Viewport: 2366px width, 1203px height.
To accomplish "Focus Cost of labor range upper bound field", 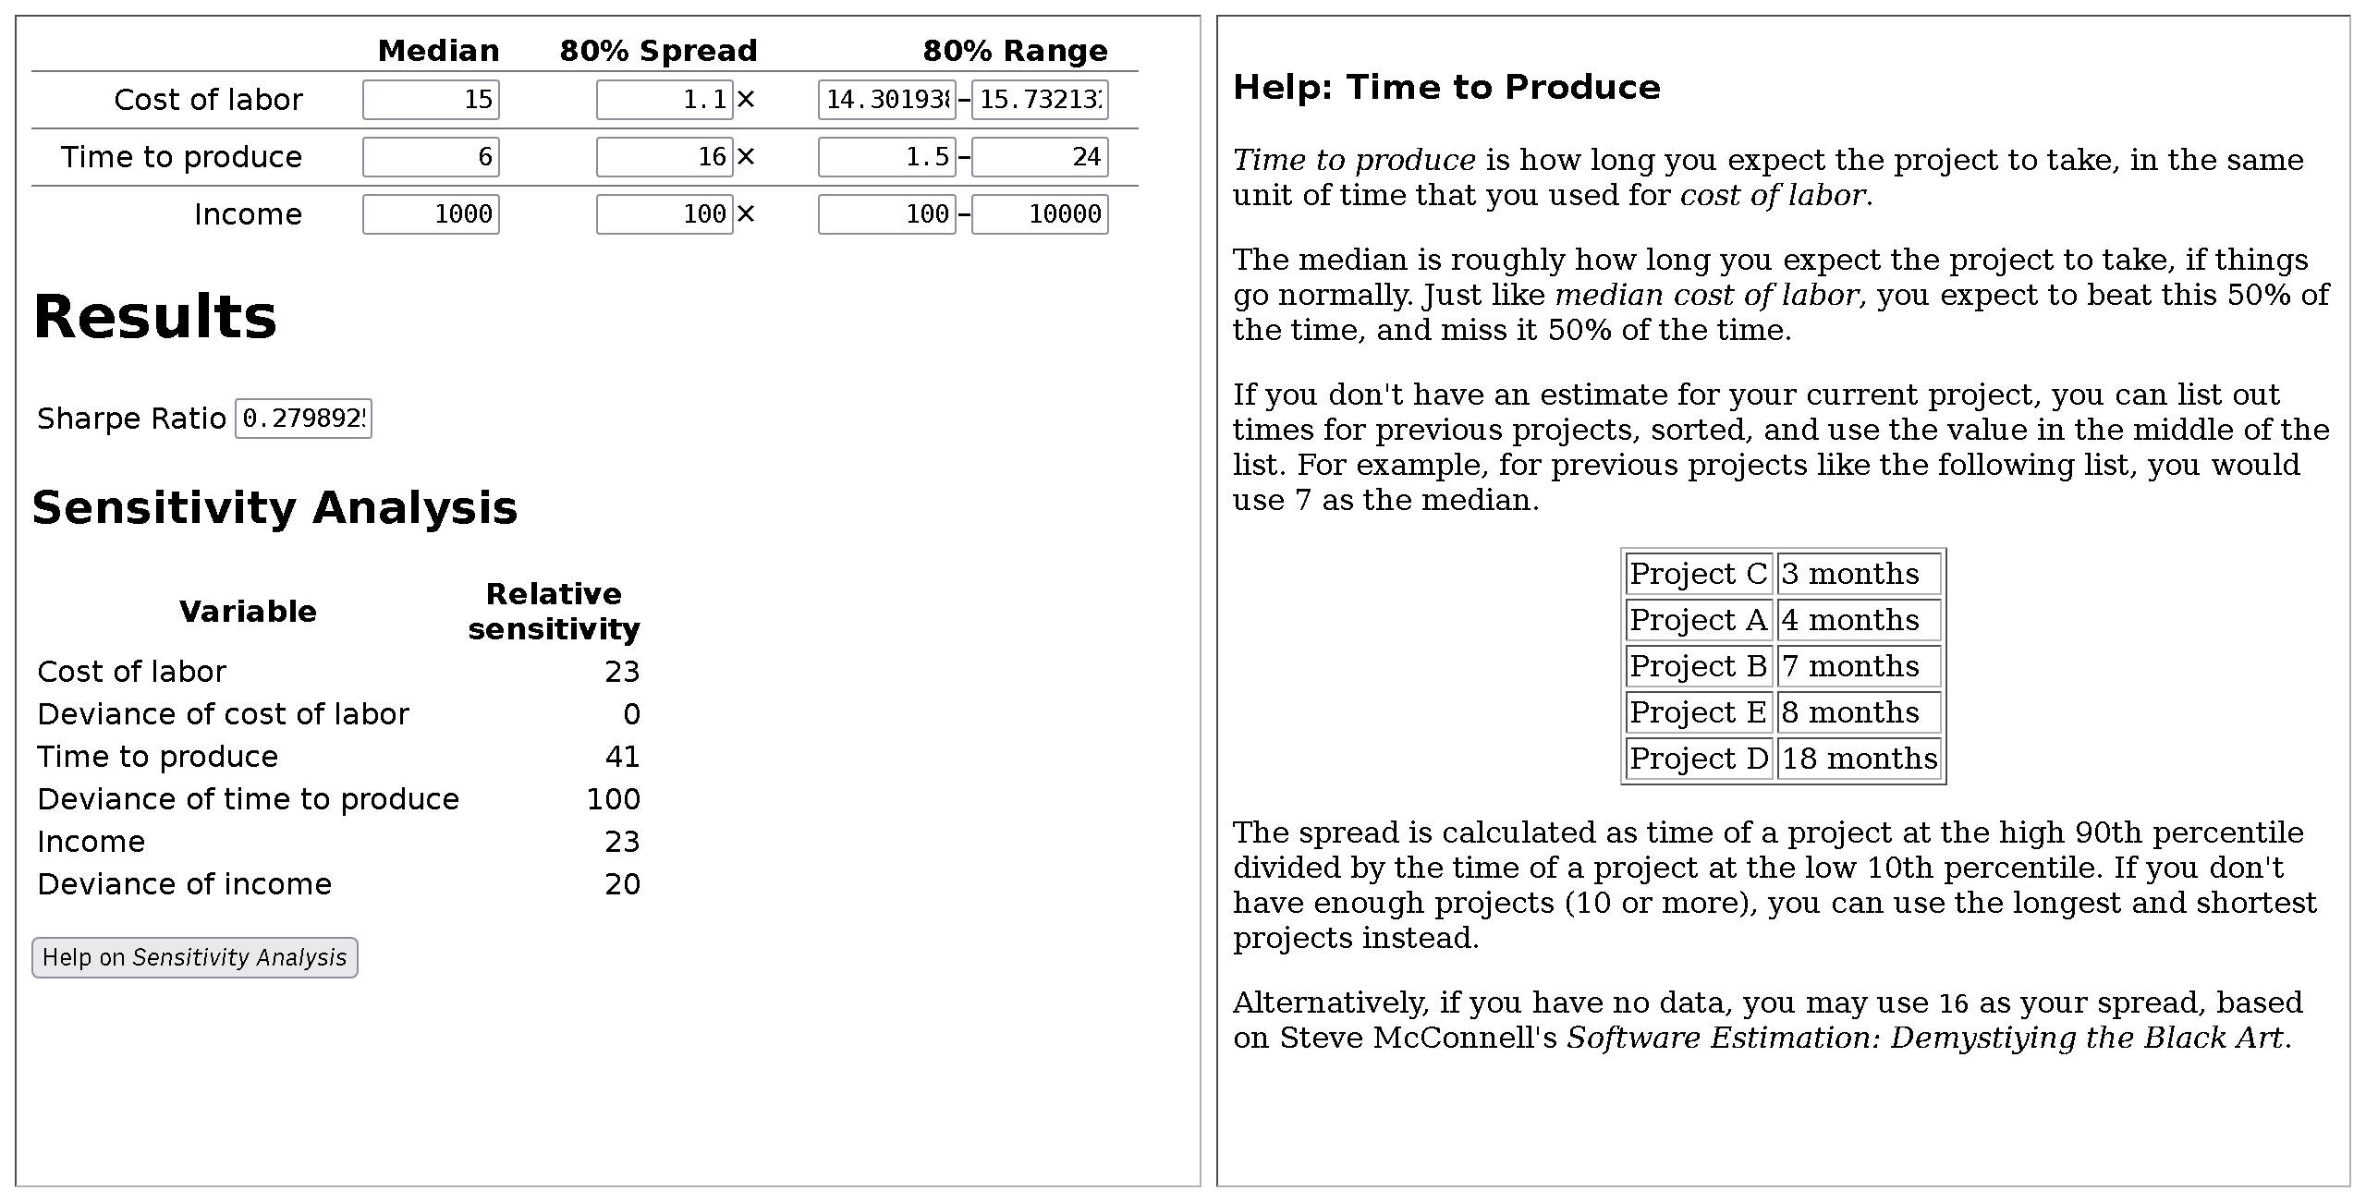I will click(x=1040, y=100).
